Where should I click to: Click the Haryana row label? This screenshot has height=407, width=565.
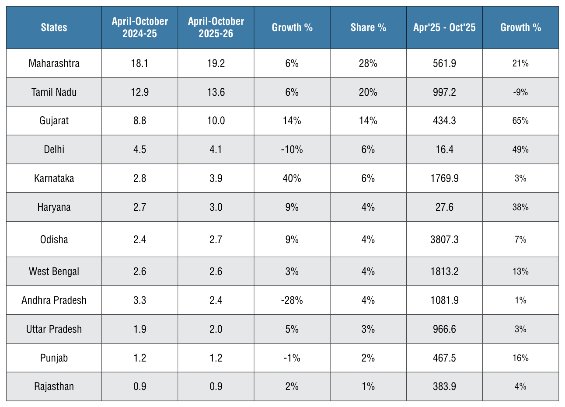[x=54, y=207]
